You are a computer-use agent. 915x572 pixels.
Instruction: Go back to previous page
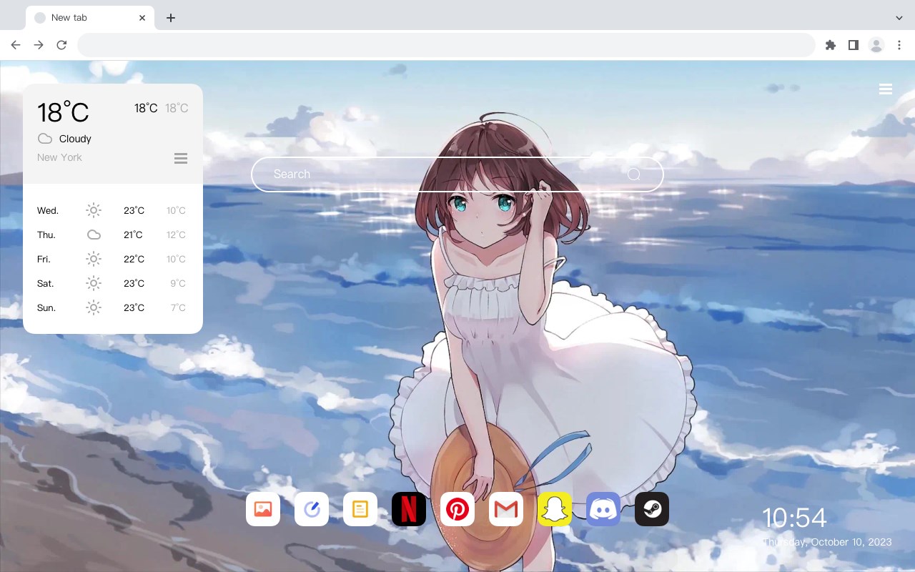pos(16,45)
